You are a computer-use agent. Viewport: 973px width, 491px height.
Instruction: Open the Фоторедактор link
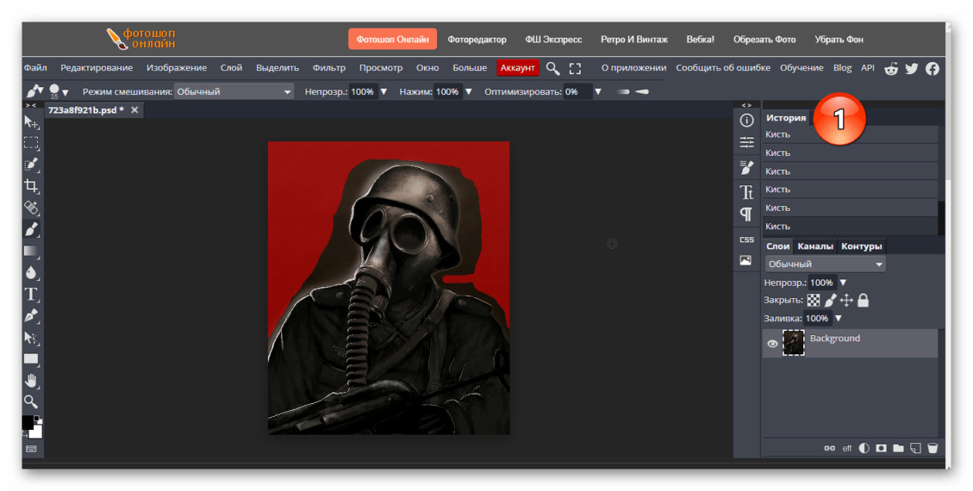coord(477,39)
